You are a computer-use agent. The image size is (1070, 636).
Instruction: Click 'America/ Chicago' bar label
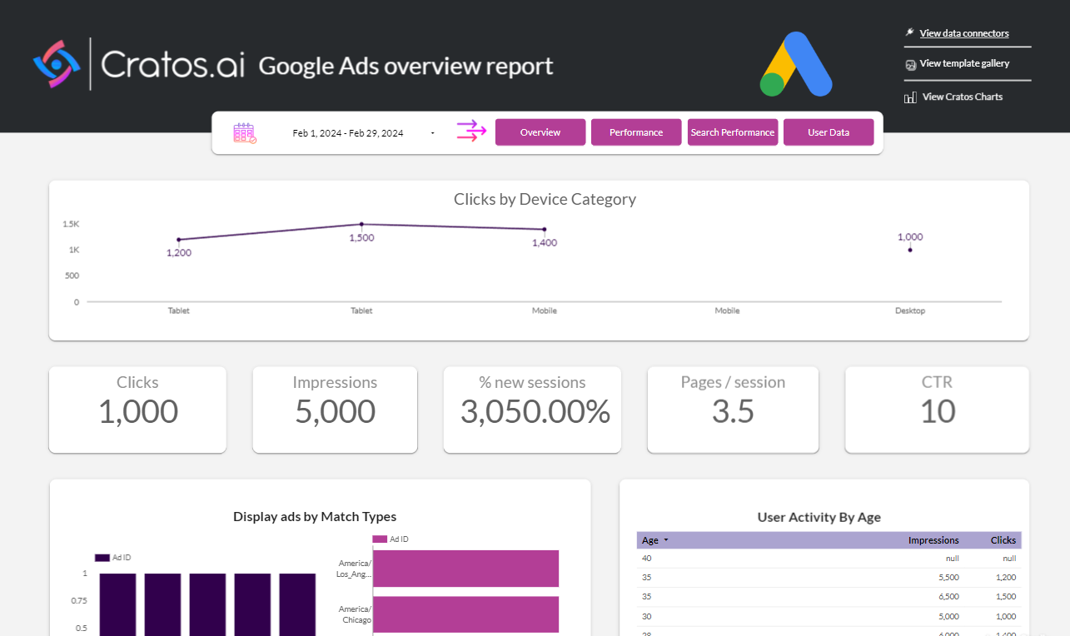[354, 614]
